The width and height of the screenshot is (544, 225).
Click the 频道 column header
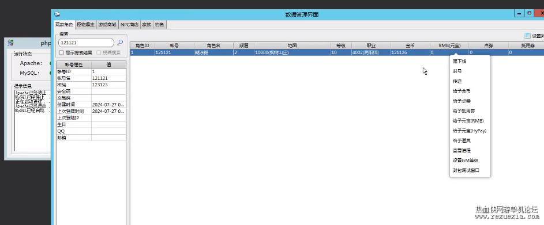[243, 45]
